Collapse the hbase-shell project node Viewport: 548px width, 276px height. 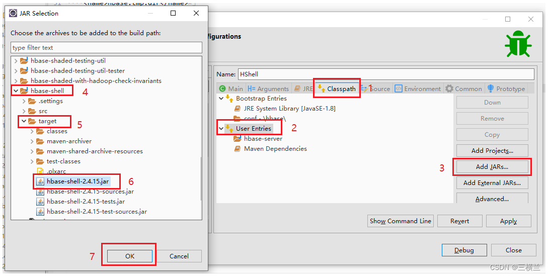coord(16,91)
